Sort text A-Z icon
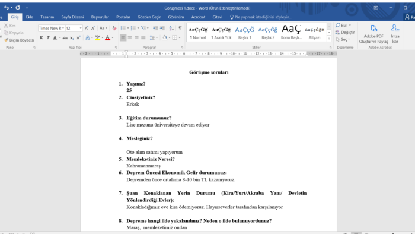The height and width of the screenshot is (234, 415). pos(171,28)
